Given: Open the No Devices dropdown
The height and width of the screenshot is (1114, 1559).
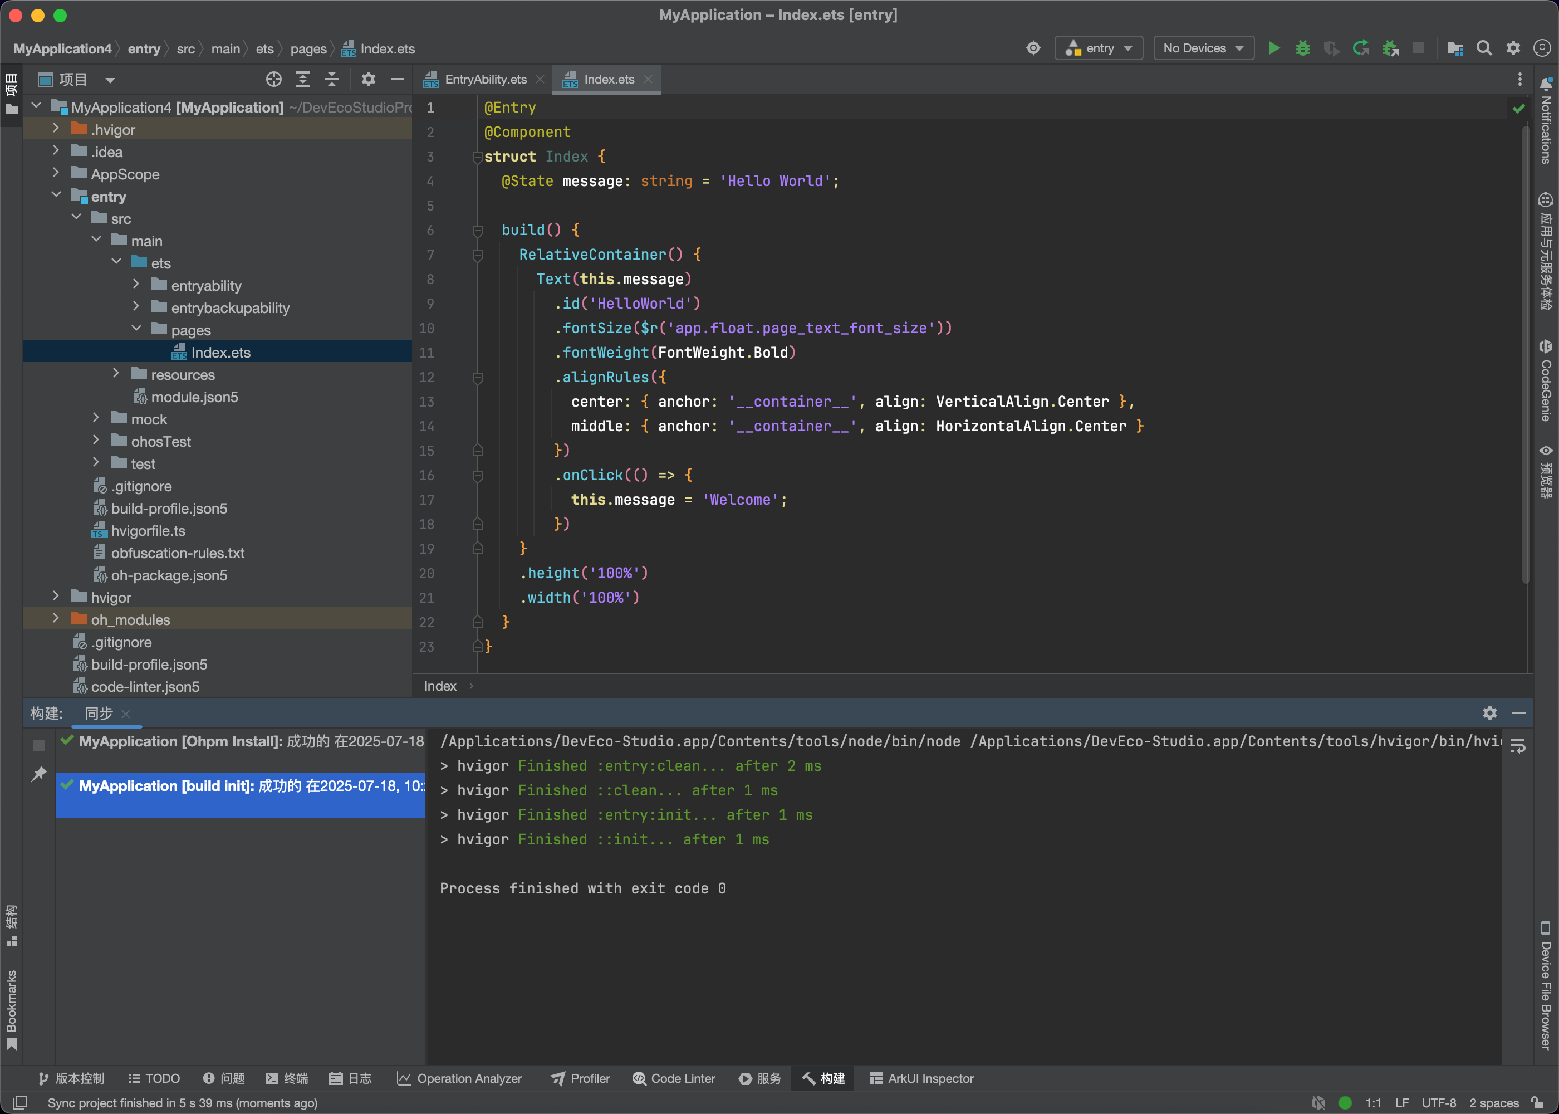Looking at the screenshot, I should [1203, 48].
